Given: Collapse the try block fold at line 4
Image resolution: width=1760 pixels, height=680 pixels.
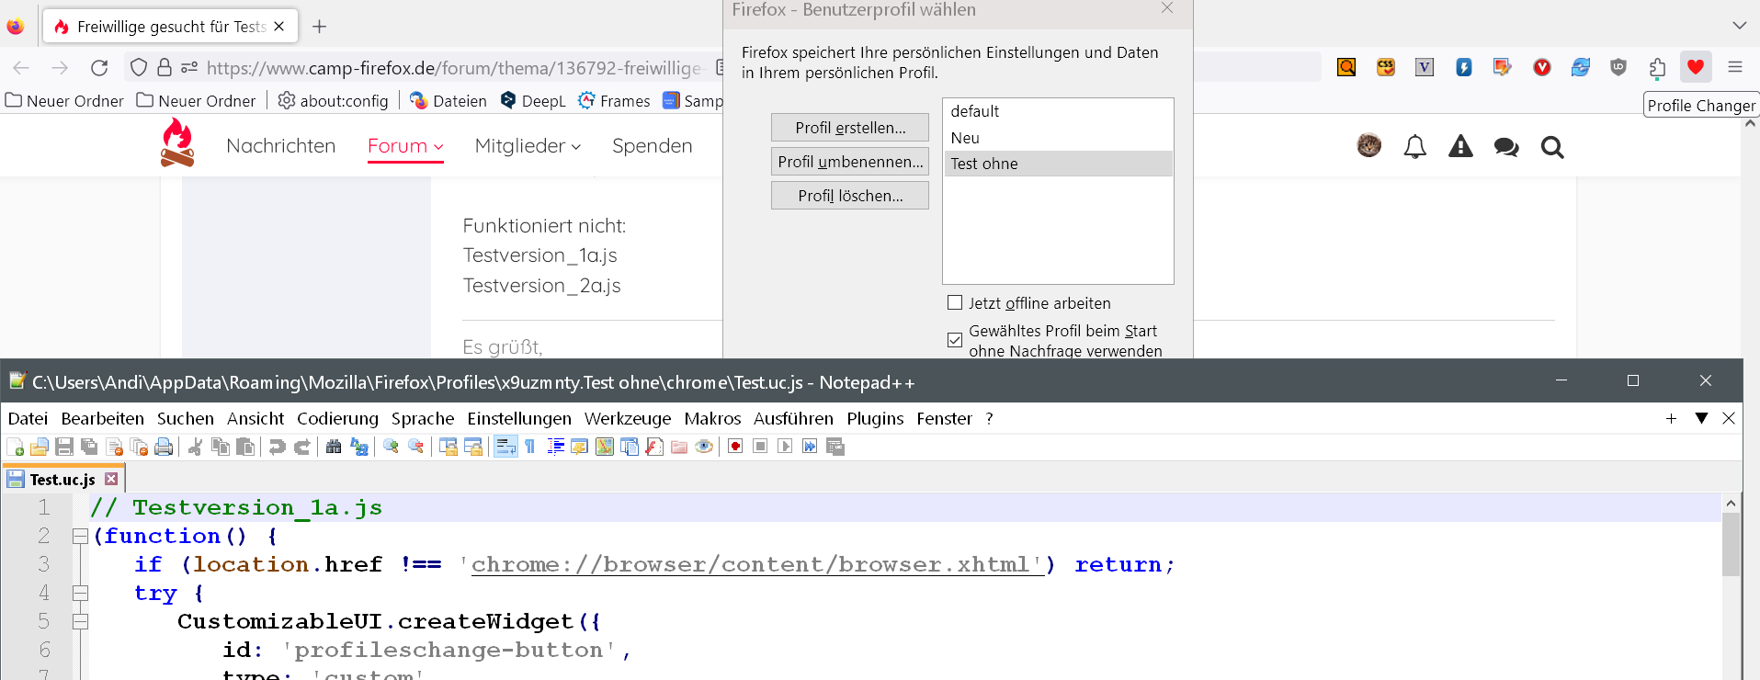Looking at the screenshot, I should click(80, 593).
